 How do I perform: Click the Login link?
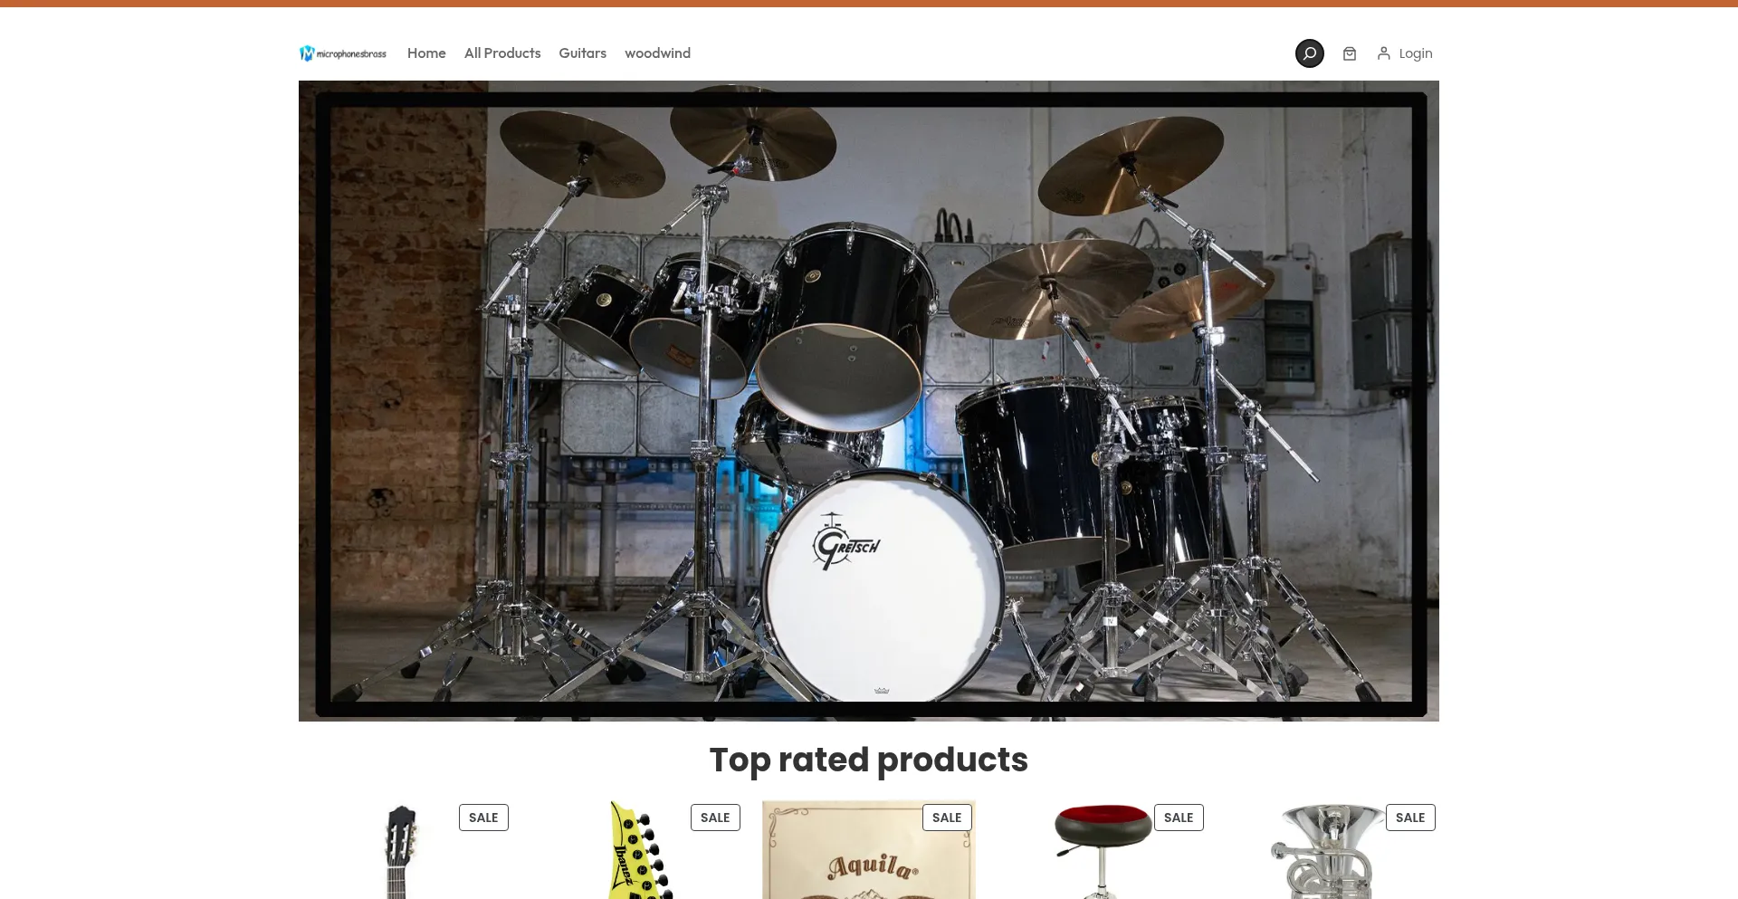click(x=1416, y=53)
